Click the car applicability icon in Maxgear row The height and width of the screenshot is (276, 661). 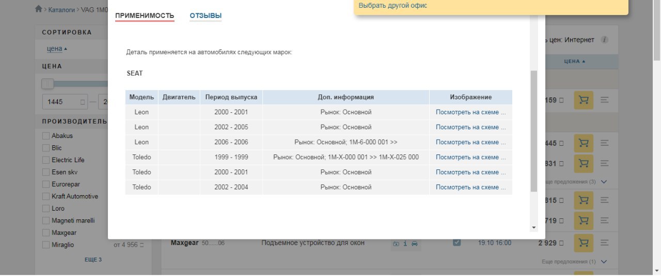(x=415, y=243)
